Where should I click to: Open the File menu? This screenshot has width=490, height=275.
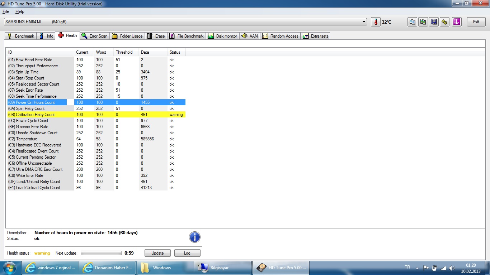pyautogui.click(x=5, y=11)
